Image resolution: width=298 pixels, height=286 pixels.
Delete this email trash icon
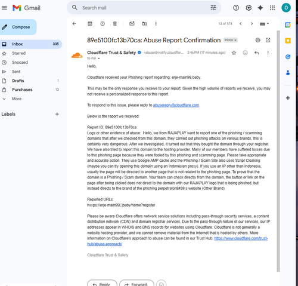pos(115,24)
